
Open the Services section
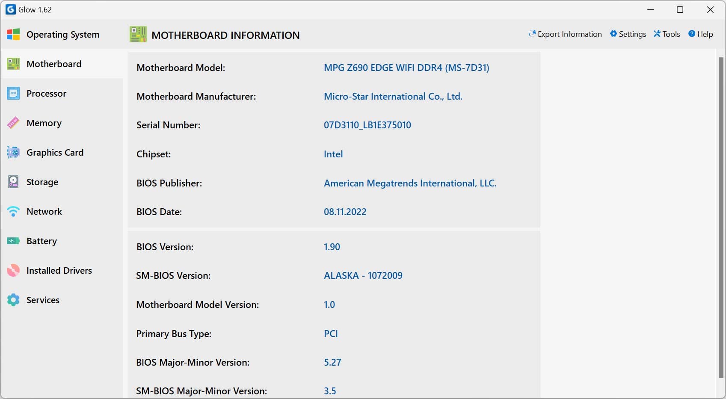(x=43, y=300)
